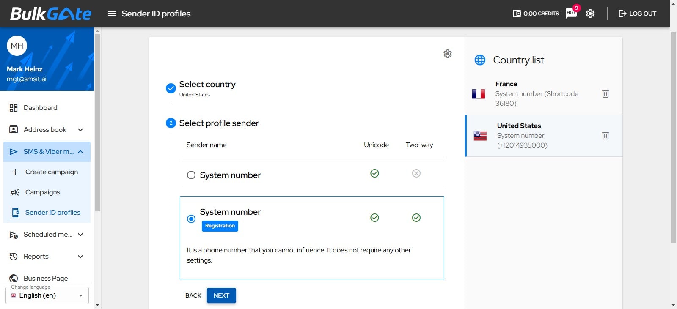Click the gear icon in profile card
The image size is (677, 309).
click(x=448, y=54)
